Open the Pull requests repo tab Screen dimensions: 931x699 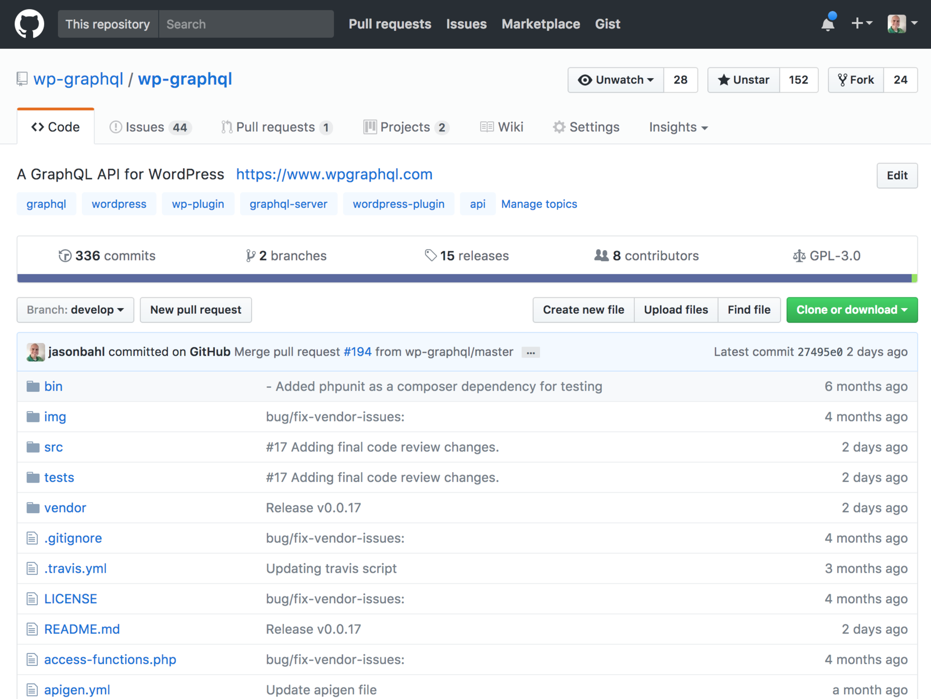[x=277, y=127]
